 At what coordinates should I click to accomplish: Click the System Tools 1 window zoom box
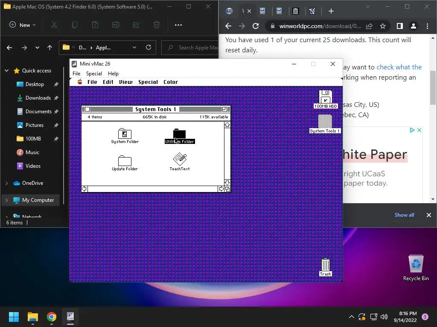coord(224,109)
